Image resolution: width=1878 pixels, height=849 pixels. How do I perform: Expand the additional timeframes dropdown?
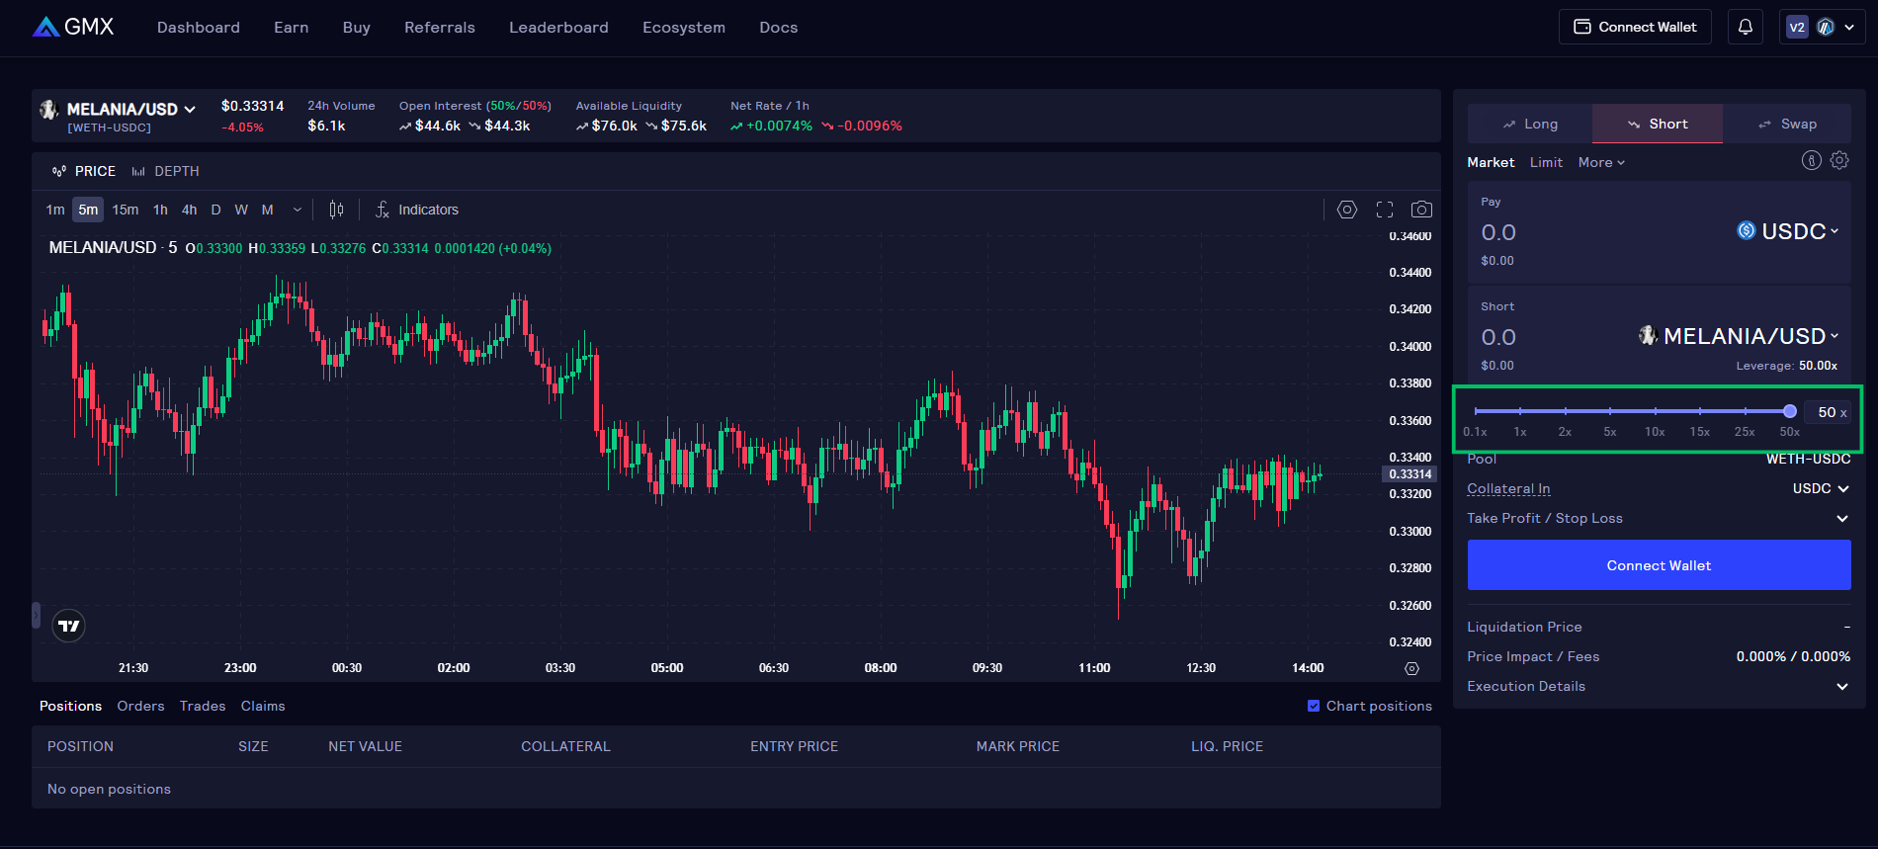tap(297, 210)
